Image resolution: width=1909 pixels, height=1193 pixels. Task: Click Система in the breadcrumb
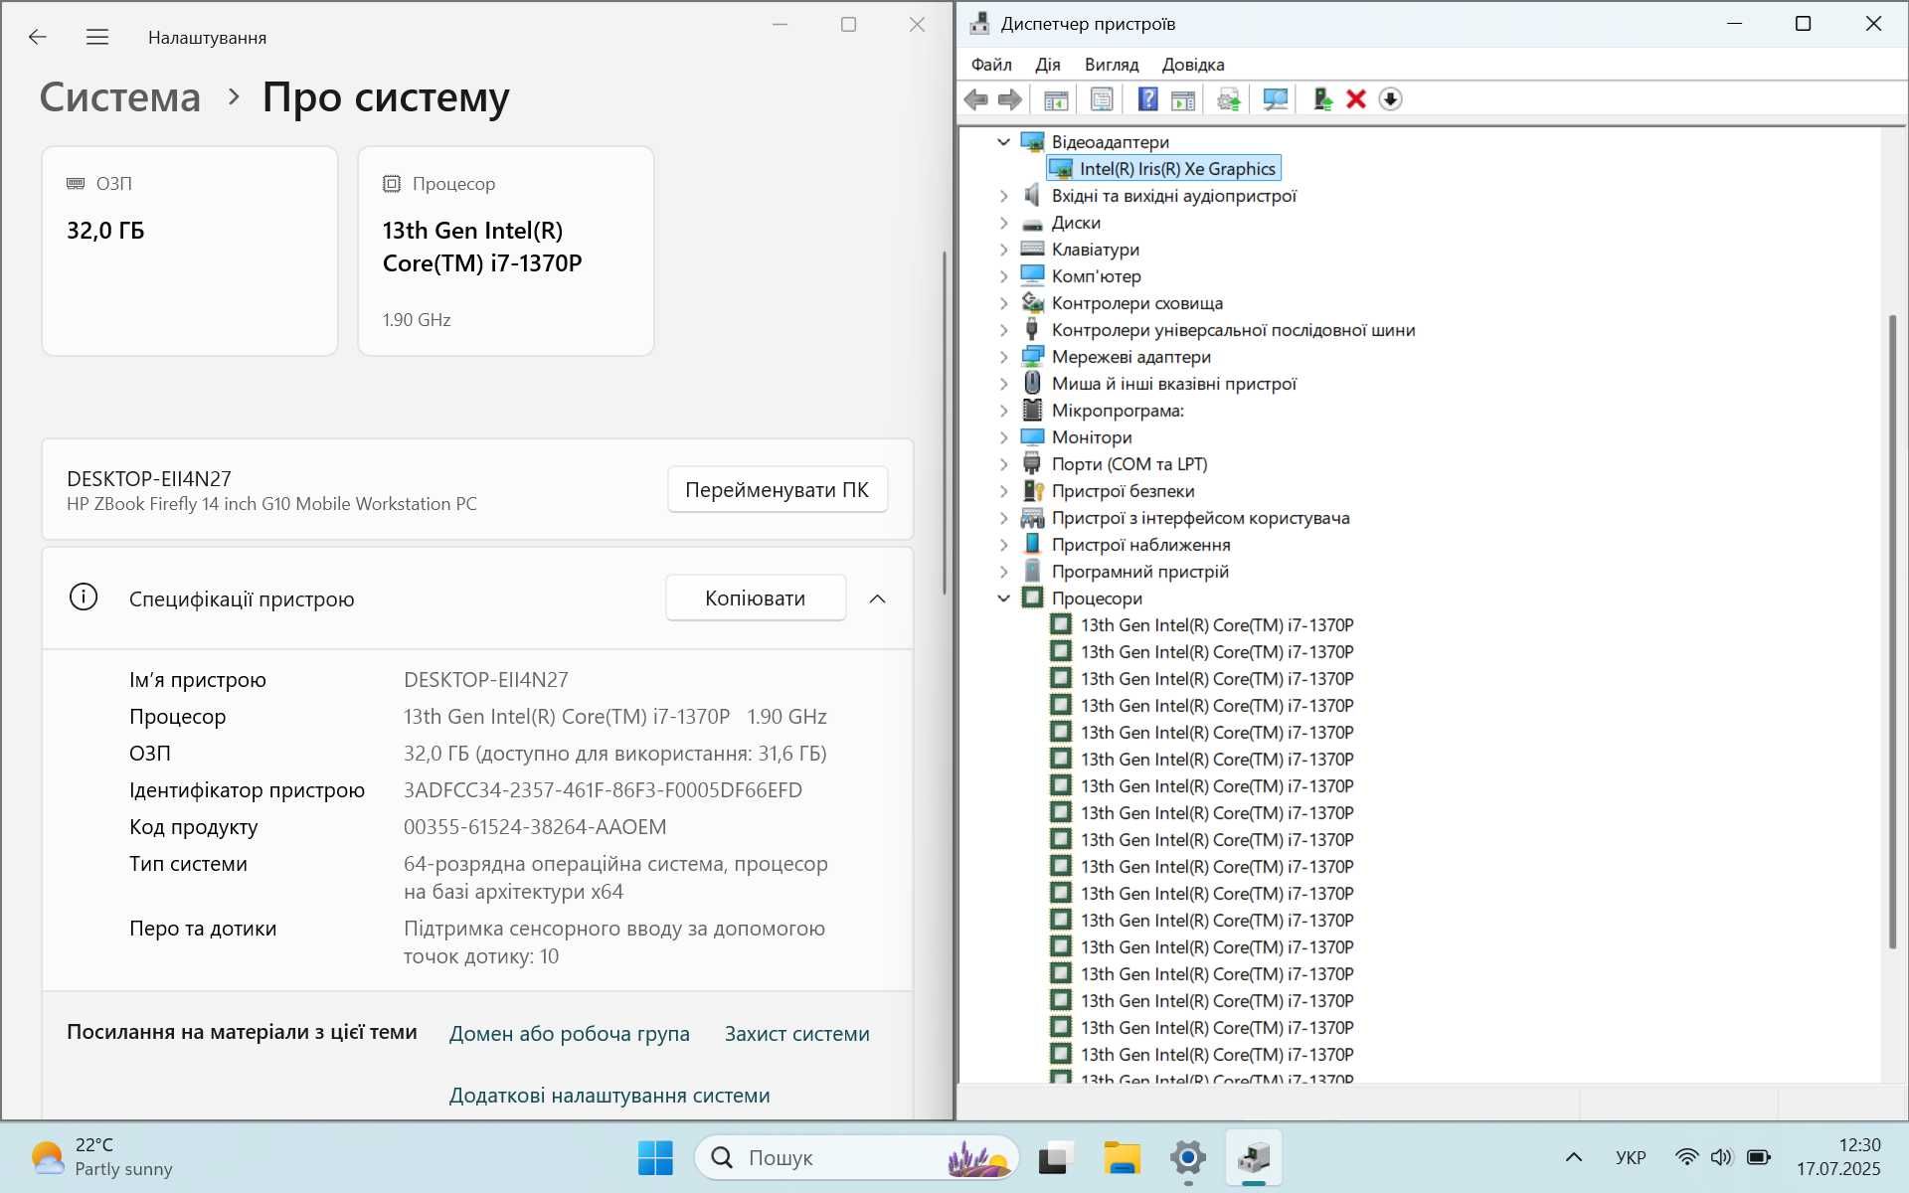pyautogui.click(x=120, y=97)
